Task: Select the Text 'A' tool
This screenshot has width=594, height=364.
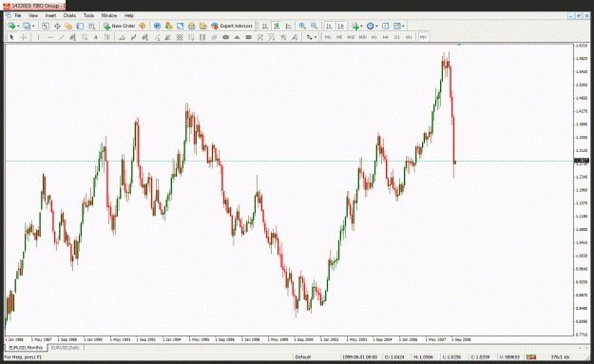Action: [x=96, y=37]
